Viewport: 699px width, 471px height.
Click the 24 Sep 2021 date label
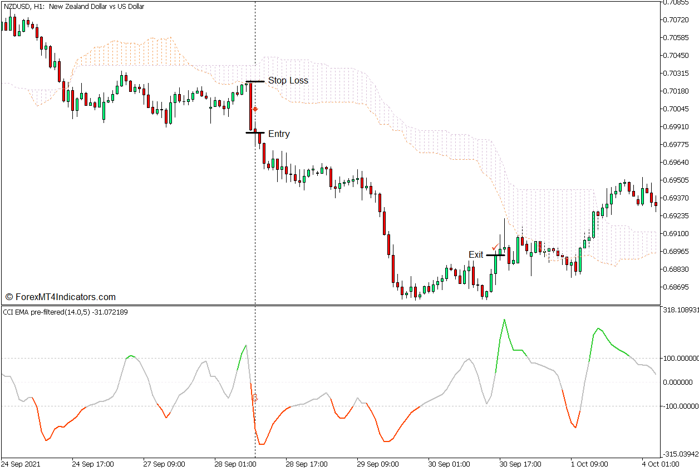tap(21, 464)
